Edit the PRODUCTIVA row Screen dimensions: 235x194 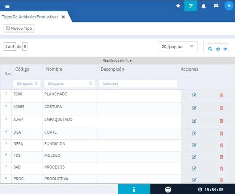point(194,180)
